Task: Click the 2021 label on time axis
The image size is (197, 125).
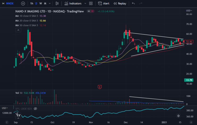Action: 164,122
